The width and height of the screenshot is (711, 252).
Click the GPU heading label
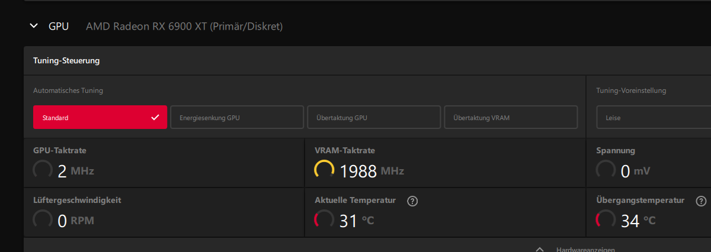click(59, 26)
